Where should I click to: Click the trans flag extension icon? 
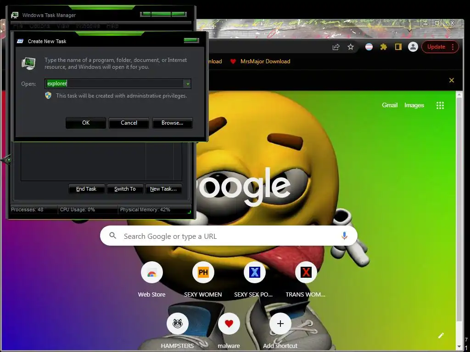point(369,47)
